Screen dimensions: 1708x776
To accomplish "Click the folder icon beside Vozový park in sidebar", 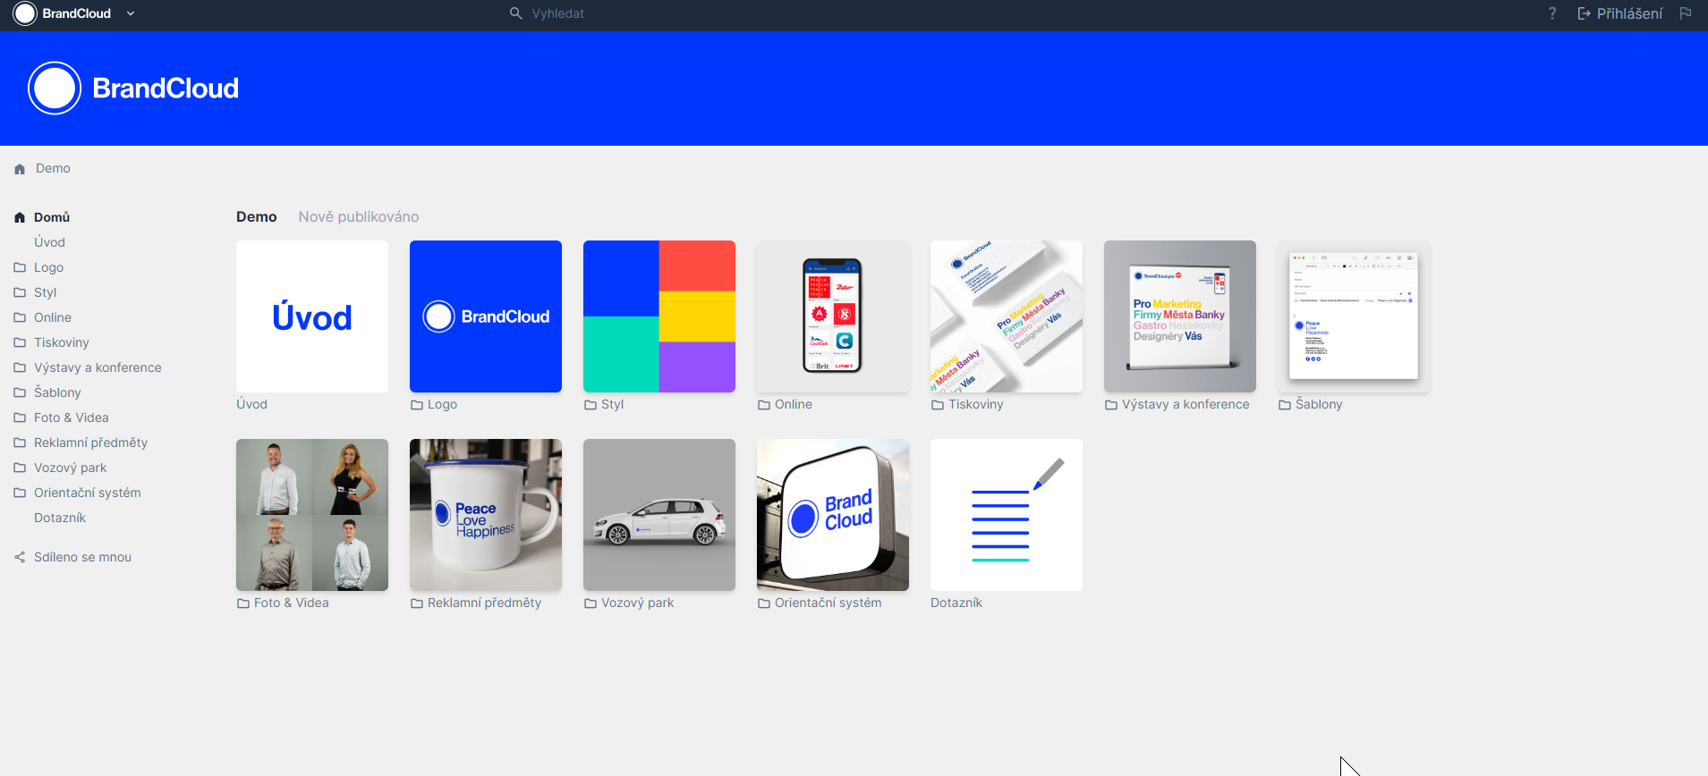I will coord(20,468).
